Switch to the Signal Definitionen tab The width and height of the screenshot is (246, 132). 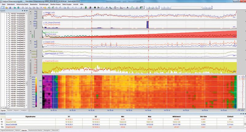coord(7,130)
